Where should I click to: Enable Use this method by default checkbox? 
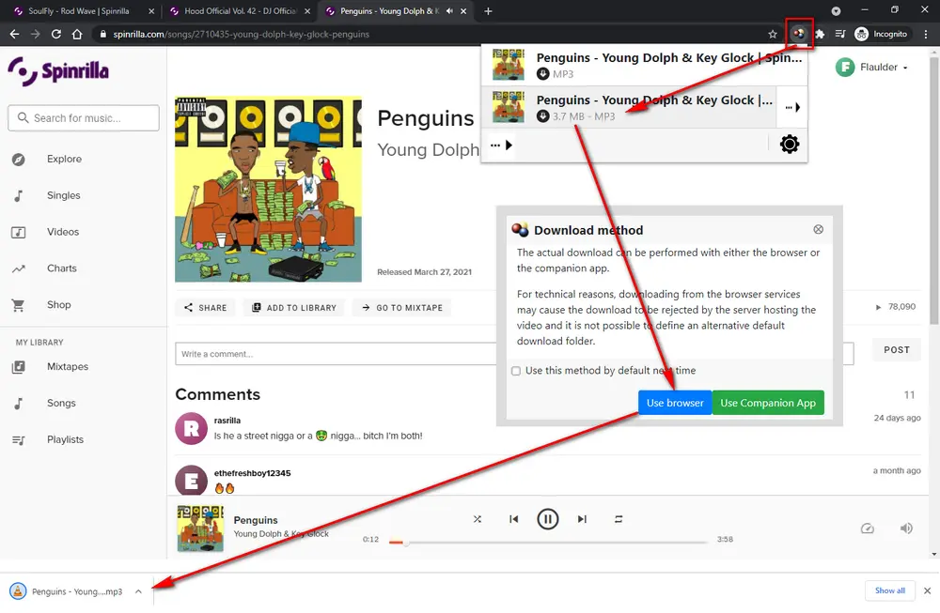pyautogui.click(x=515, y=371)
